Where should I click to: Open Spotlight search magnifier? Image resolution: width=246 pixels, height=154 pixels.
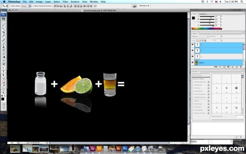tap(242, 2)
